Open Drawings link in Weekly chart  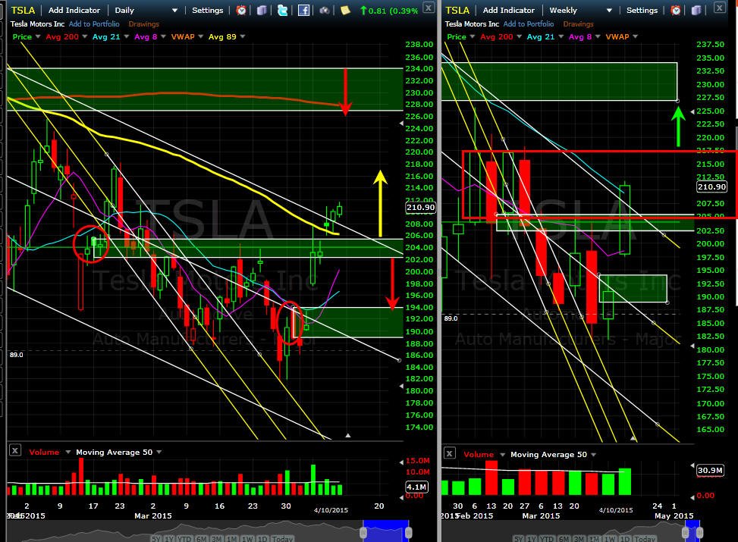pos(578,23)
